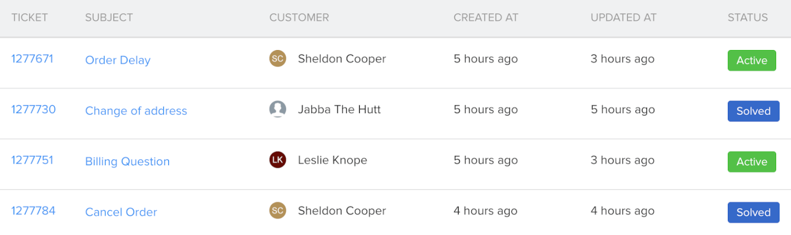Sort by the Created At column header
The height and width of the screenshot is (235, 791).
pyautogui.click(x=486, y=18)
